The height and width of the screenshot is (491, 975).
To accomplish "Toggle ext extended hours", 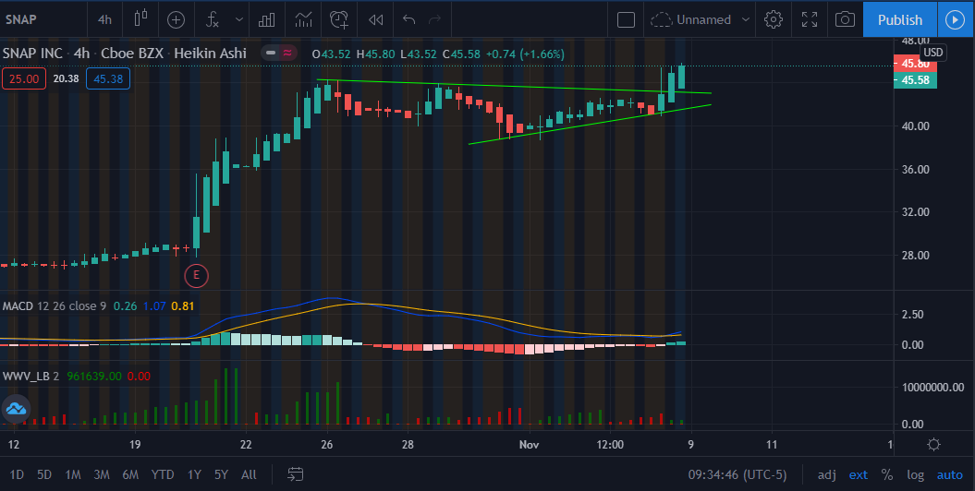I will (x=859, y=475).
